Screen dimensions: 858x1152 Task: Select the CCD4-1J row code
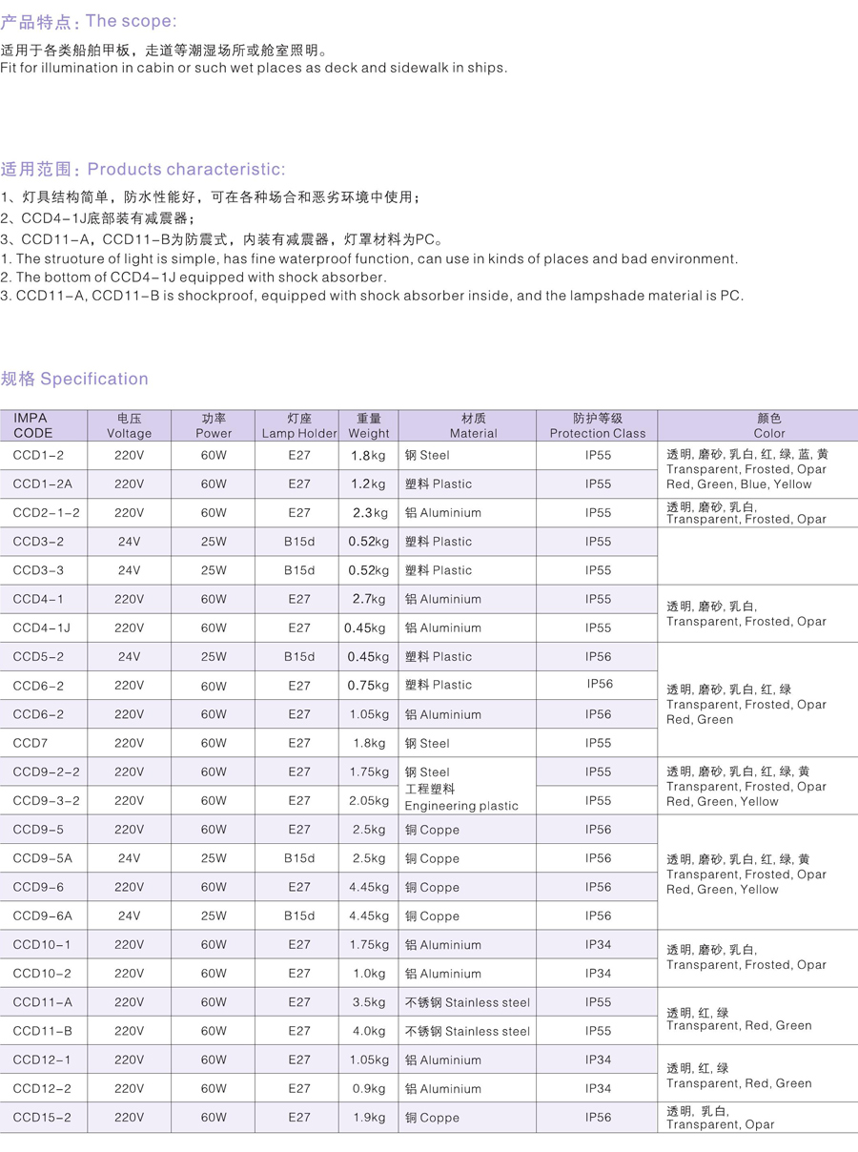(42, 627)
